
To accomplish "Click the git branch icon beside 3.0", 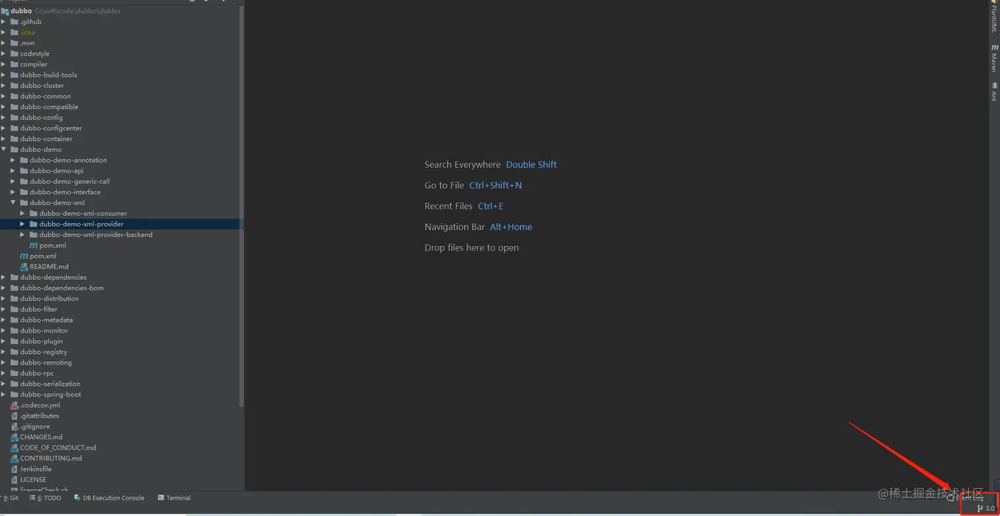I will click(x=980, y=509).
